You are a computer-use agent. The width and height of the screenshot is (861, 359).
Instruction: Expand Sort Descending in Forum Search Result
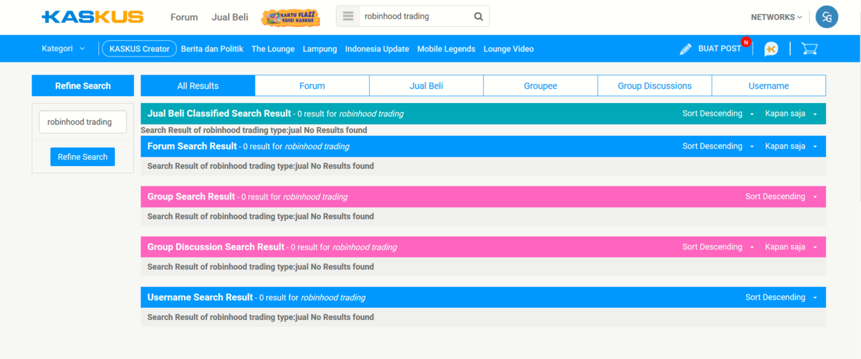pyautogui.click(x=718, y=147)
